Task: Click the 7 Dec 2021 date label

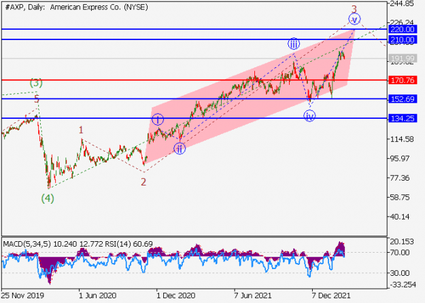Action: coord(331,296)
